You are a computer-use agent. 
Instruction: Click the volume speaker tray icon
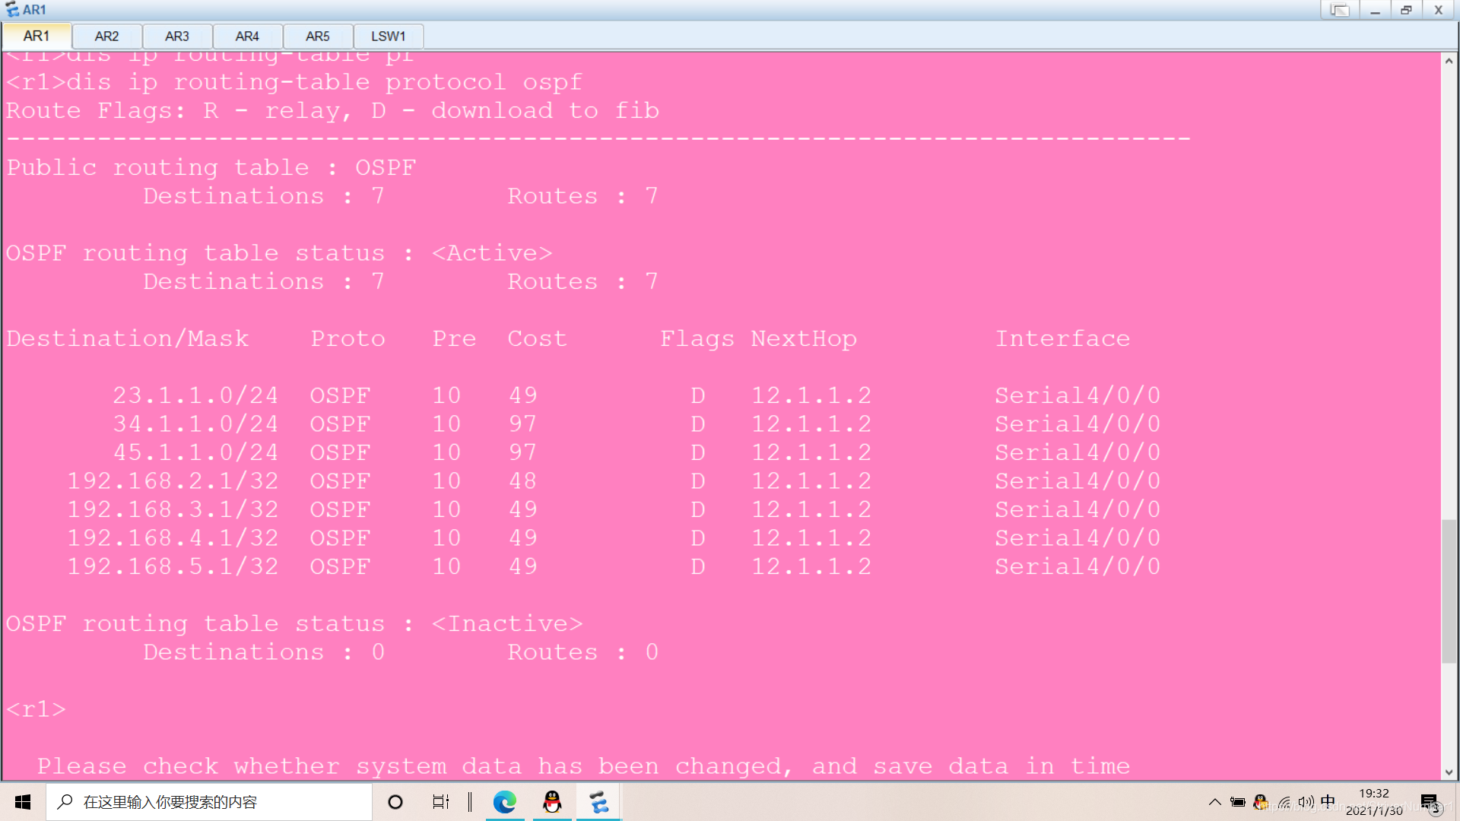point(1306,802)
